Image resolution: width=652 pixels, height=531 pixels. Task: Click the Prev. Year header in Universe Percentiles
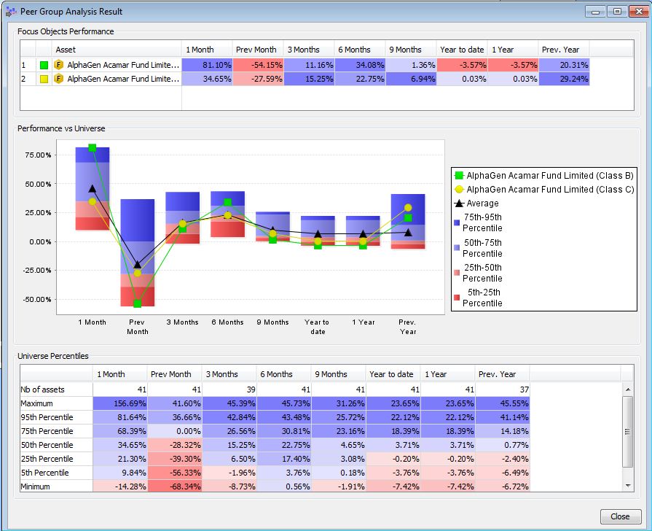pos(502,374)
